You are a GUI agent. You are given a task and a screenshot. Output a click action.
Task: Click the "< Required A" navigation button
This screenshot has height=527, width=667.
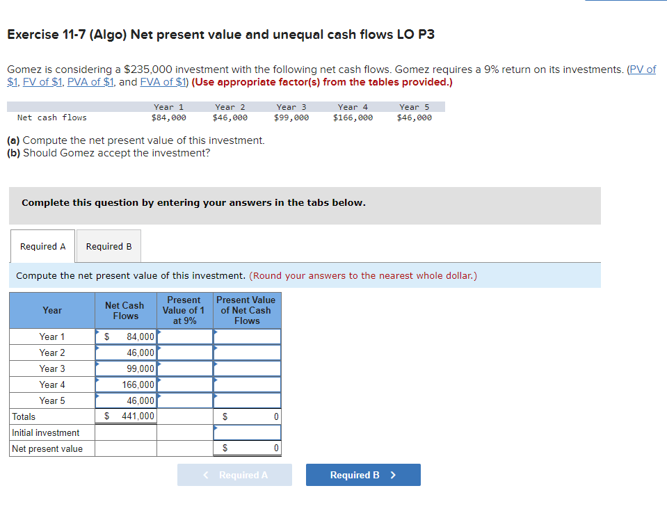[x=234, y=475]
